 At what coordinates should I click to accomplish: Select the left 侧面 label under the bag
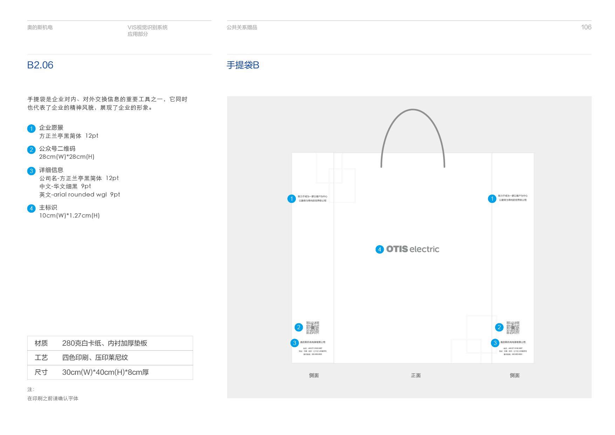314,375
